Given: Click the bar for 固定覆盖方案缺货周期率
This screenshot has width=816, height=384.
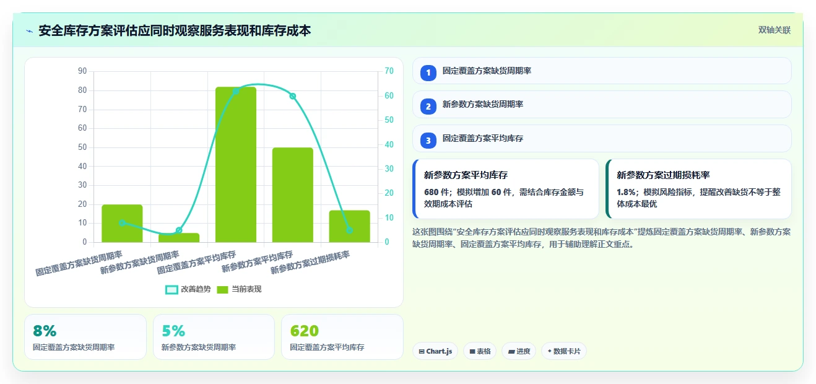Looking at the screenshot, I should point(122,224).
